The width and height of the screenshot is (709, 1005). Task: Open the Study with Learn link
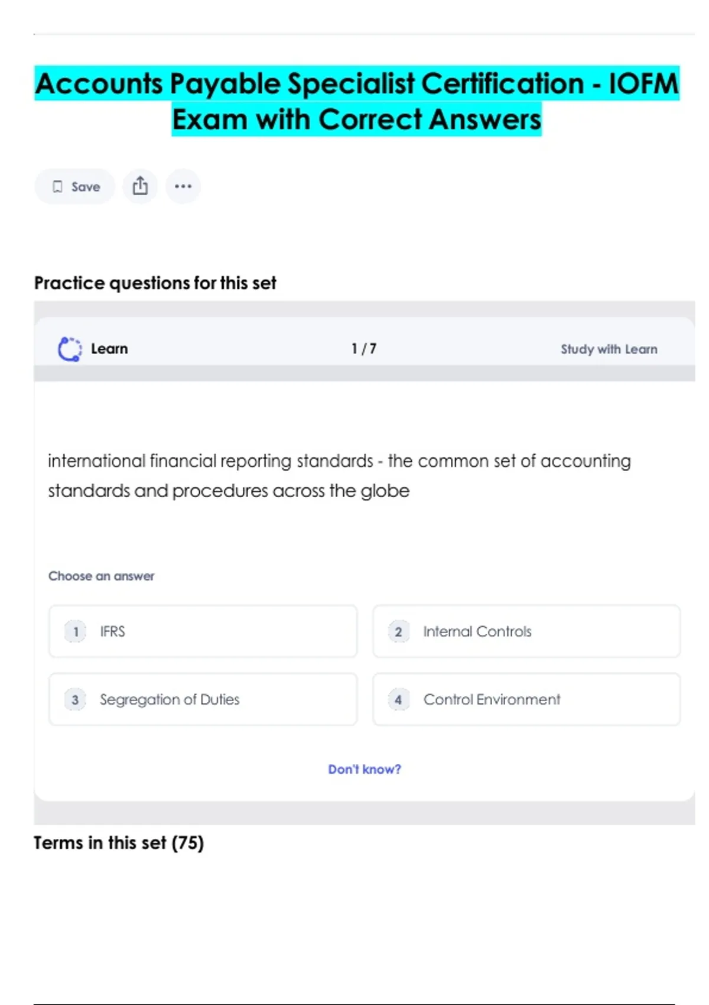click(609, 349)
